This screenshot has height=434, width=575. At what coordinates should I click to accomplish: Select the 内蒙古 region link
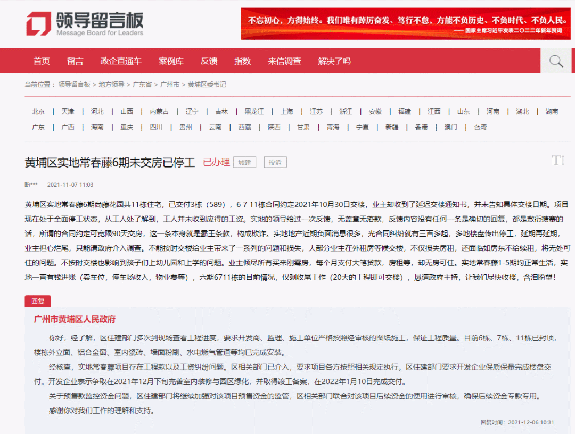(160, 112)
